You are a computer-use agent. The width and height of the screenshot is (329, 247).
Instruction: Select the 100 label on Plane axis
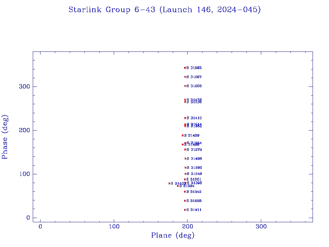click(114, 227)
